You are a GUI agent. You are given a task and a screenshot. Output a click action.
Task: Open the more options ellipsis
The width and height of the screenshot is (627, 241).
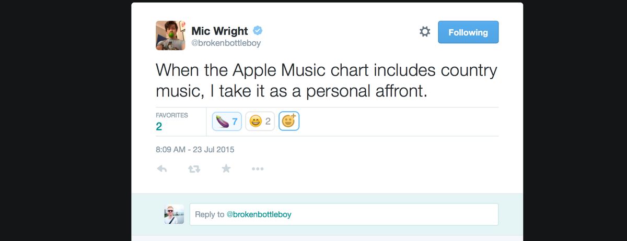pyautogui.click(x=258, y=168)
